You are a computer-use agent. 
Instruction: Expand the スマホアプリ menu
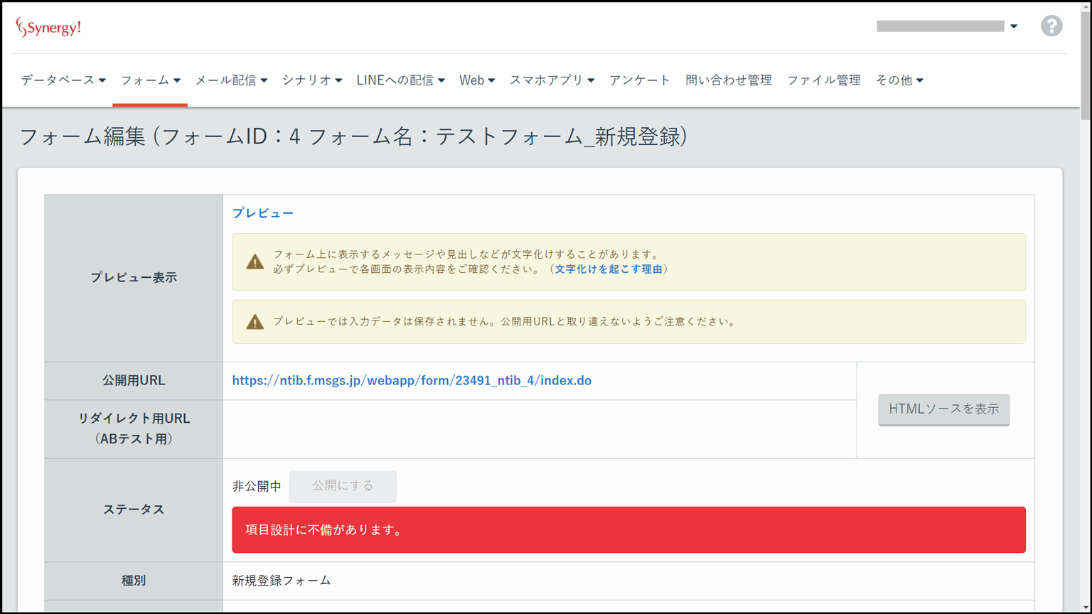pyautogui.click(x=552, y=80)
